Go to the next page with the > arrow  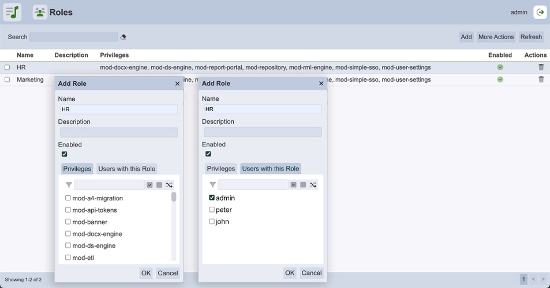542,279
